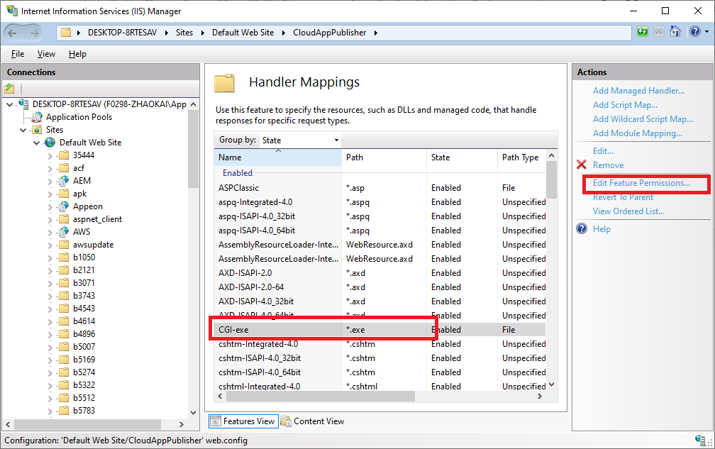Collapse the Sites tree node
The image size is (715, 449).
[23, 130]
